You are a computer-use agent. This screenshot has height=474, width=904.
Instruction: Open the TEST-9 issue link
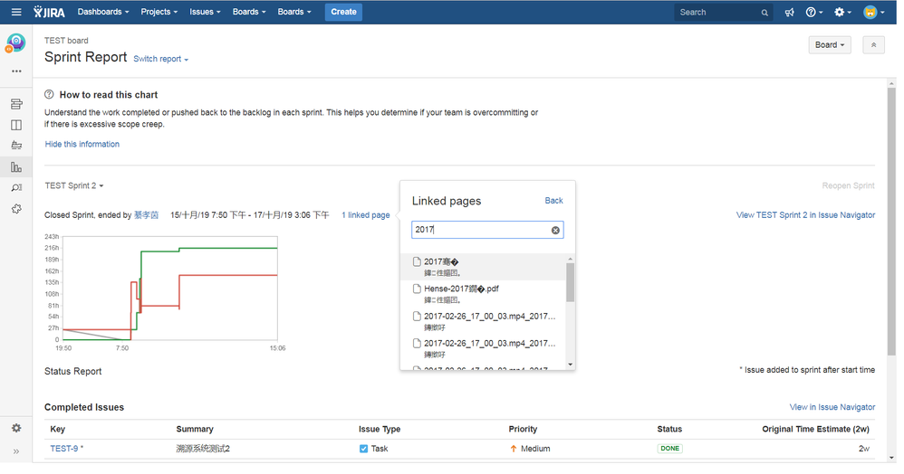click(64, 449)
